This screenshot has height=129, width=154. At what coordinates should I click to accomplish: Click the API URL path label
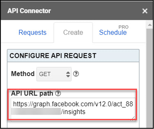(x=32, y=93)
